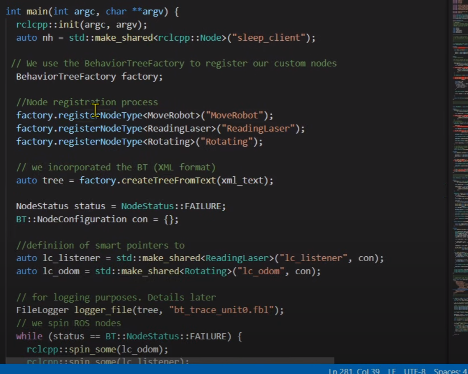The image size is (468, 374).
Task: Open the LF line ending selector
Action: click(392, 371)
